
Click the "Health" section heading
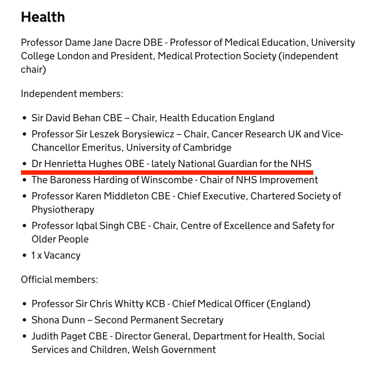pyautogui.click(x=43, y=17)
